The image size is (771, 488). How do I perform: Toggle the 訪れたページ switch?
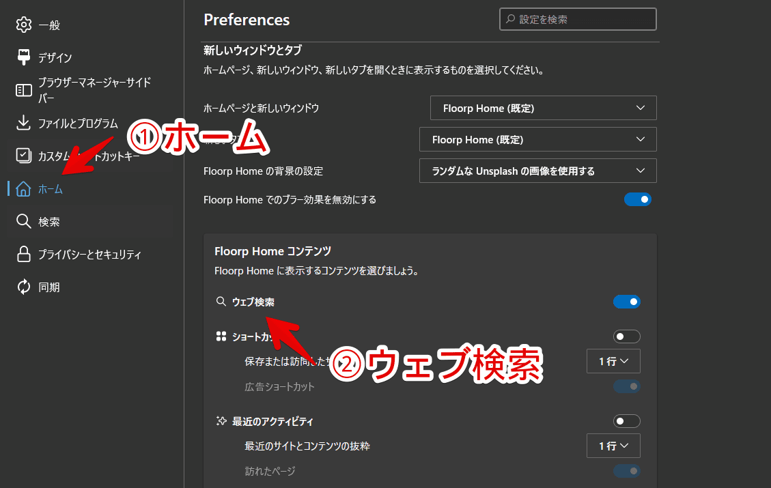(x=626, y=471)
